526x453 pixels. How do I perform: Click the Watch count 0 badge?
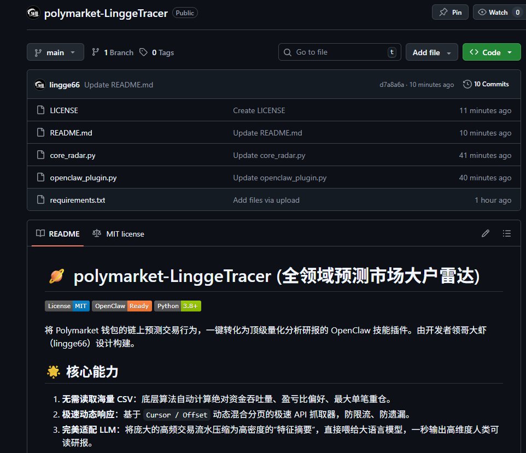click(518, 13)
